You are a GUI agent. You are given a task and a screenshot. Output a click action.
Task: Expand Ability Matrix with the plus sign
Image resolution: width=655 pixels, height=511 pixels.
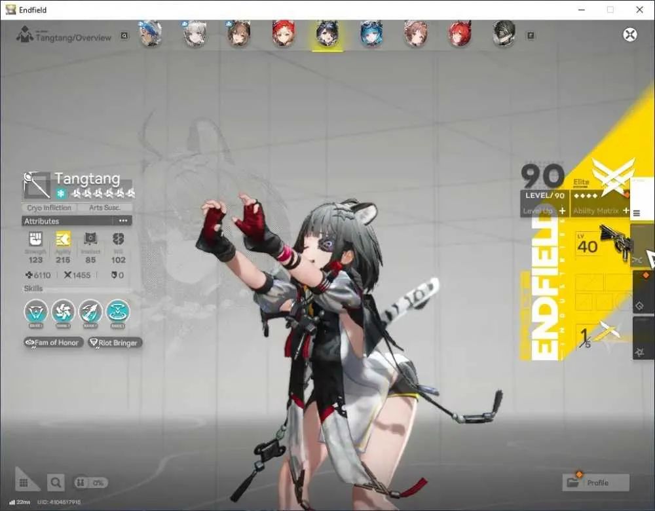pyautogui.click(x=626, y=211)
